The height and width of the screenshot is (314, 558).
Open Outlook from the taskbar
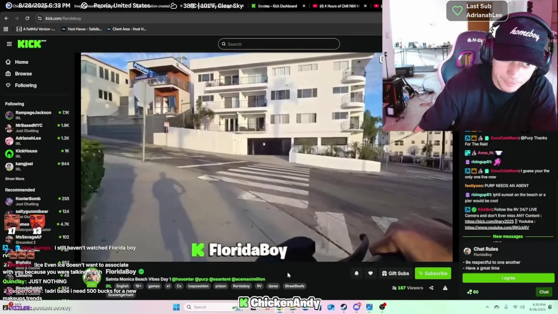tap(331, 307)
